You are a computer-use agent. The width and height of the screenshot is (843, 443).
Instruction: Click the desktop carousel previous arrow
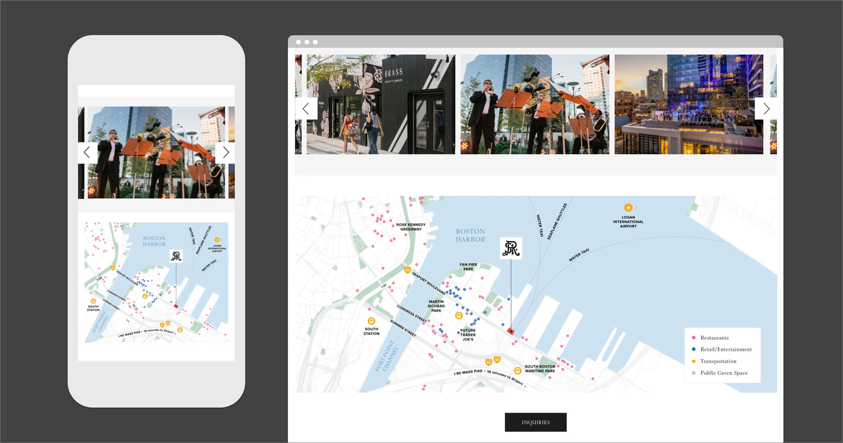click(306, 108)
